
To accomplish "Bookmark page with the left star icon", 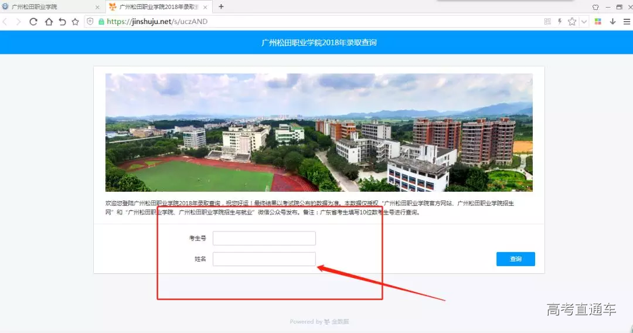I will tap(75, 22).
